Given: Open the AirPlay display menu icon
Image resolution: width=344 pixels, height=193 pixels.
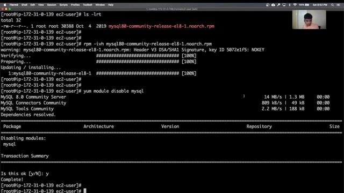Looking at the screenshot, I should coord(284,5).
